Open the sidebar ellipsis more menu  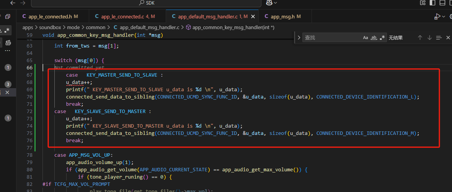tap(8, 51)
